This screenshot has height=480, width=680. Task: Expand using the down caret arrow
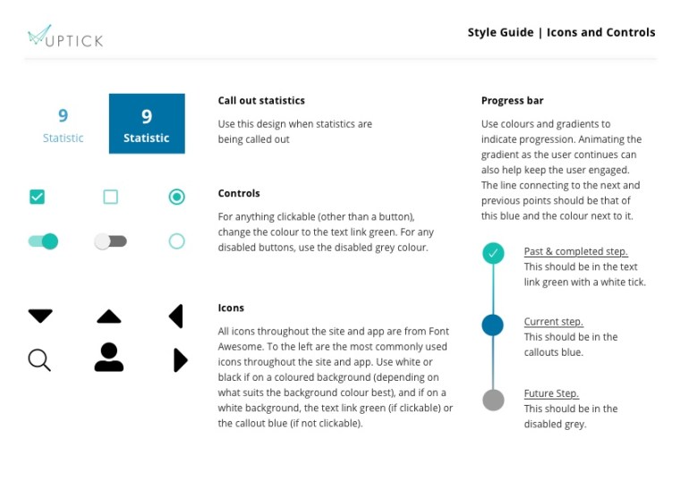[40, 316]
